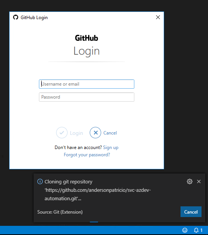Image resolution: width=208 pixels, height=235 pixels.
Task: Open the Sign up link
Action: [111, 147]
